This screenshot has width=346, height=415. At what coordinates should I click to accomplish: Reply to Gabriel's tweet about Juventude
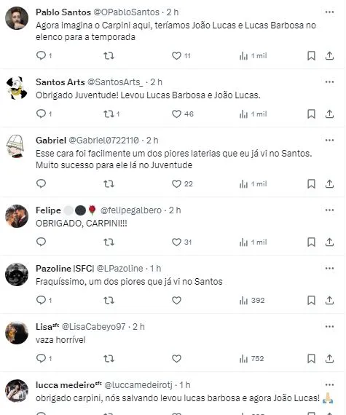(41, 183)
